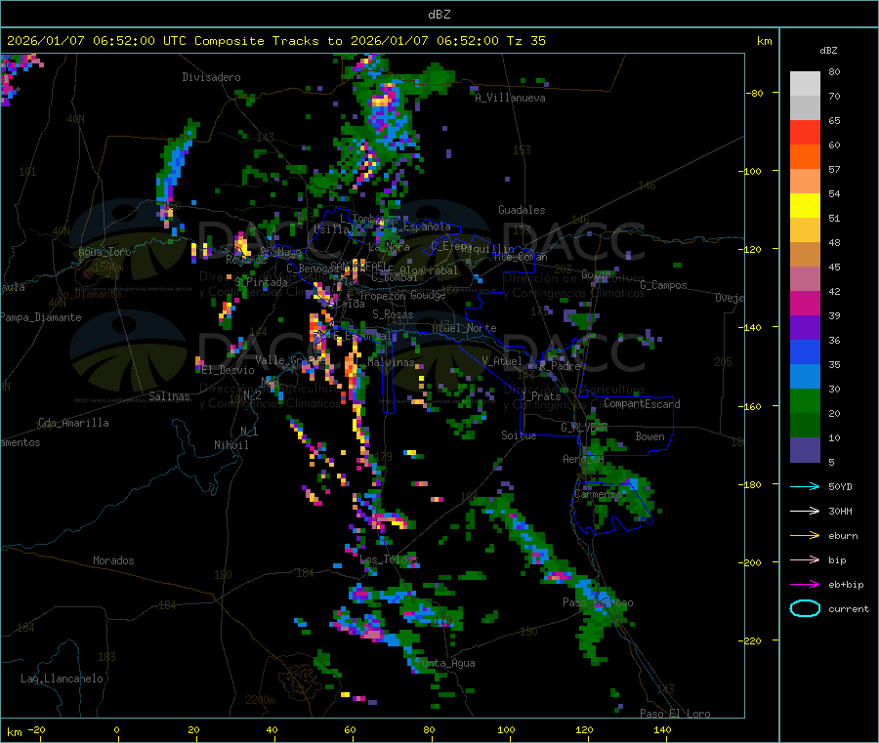Viewport: 879px width, 743px height.
Task: Click the yellow 54 dBZ color swatch
Action: pyautogui.click(x=805, y=206)
